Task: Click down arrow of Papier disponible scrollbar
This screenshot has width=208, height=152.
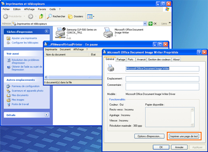Action: [x=192, y=125]
